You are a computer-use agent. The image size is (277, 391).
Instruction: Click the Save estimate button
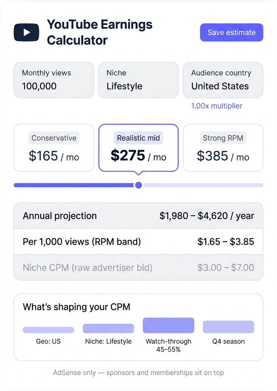(x=231, y=33)
